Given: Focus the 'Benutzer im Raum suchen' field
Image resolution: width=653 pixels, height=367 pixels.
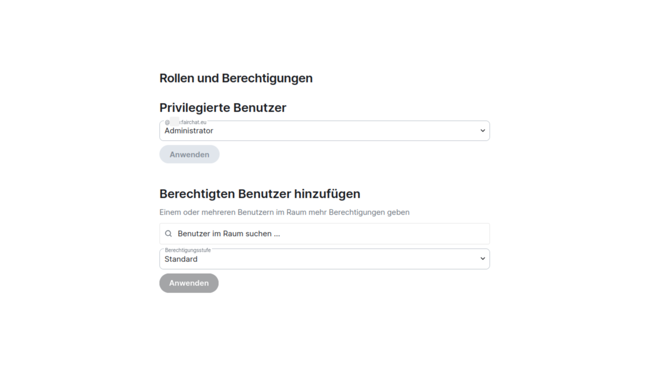Looking at the screenshot, I should (x=324, y=233).
